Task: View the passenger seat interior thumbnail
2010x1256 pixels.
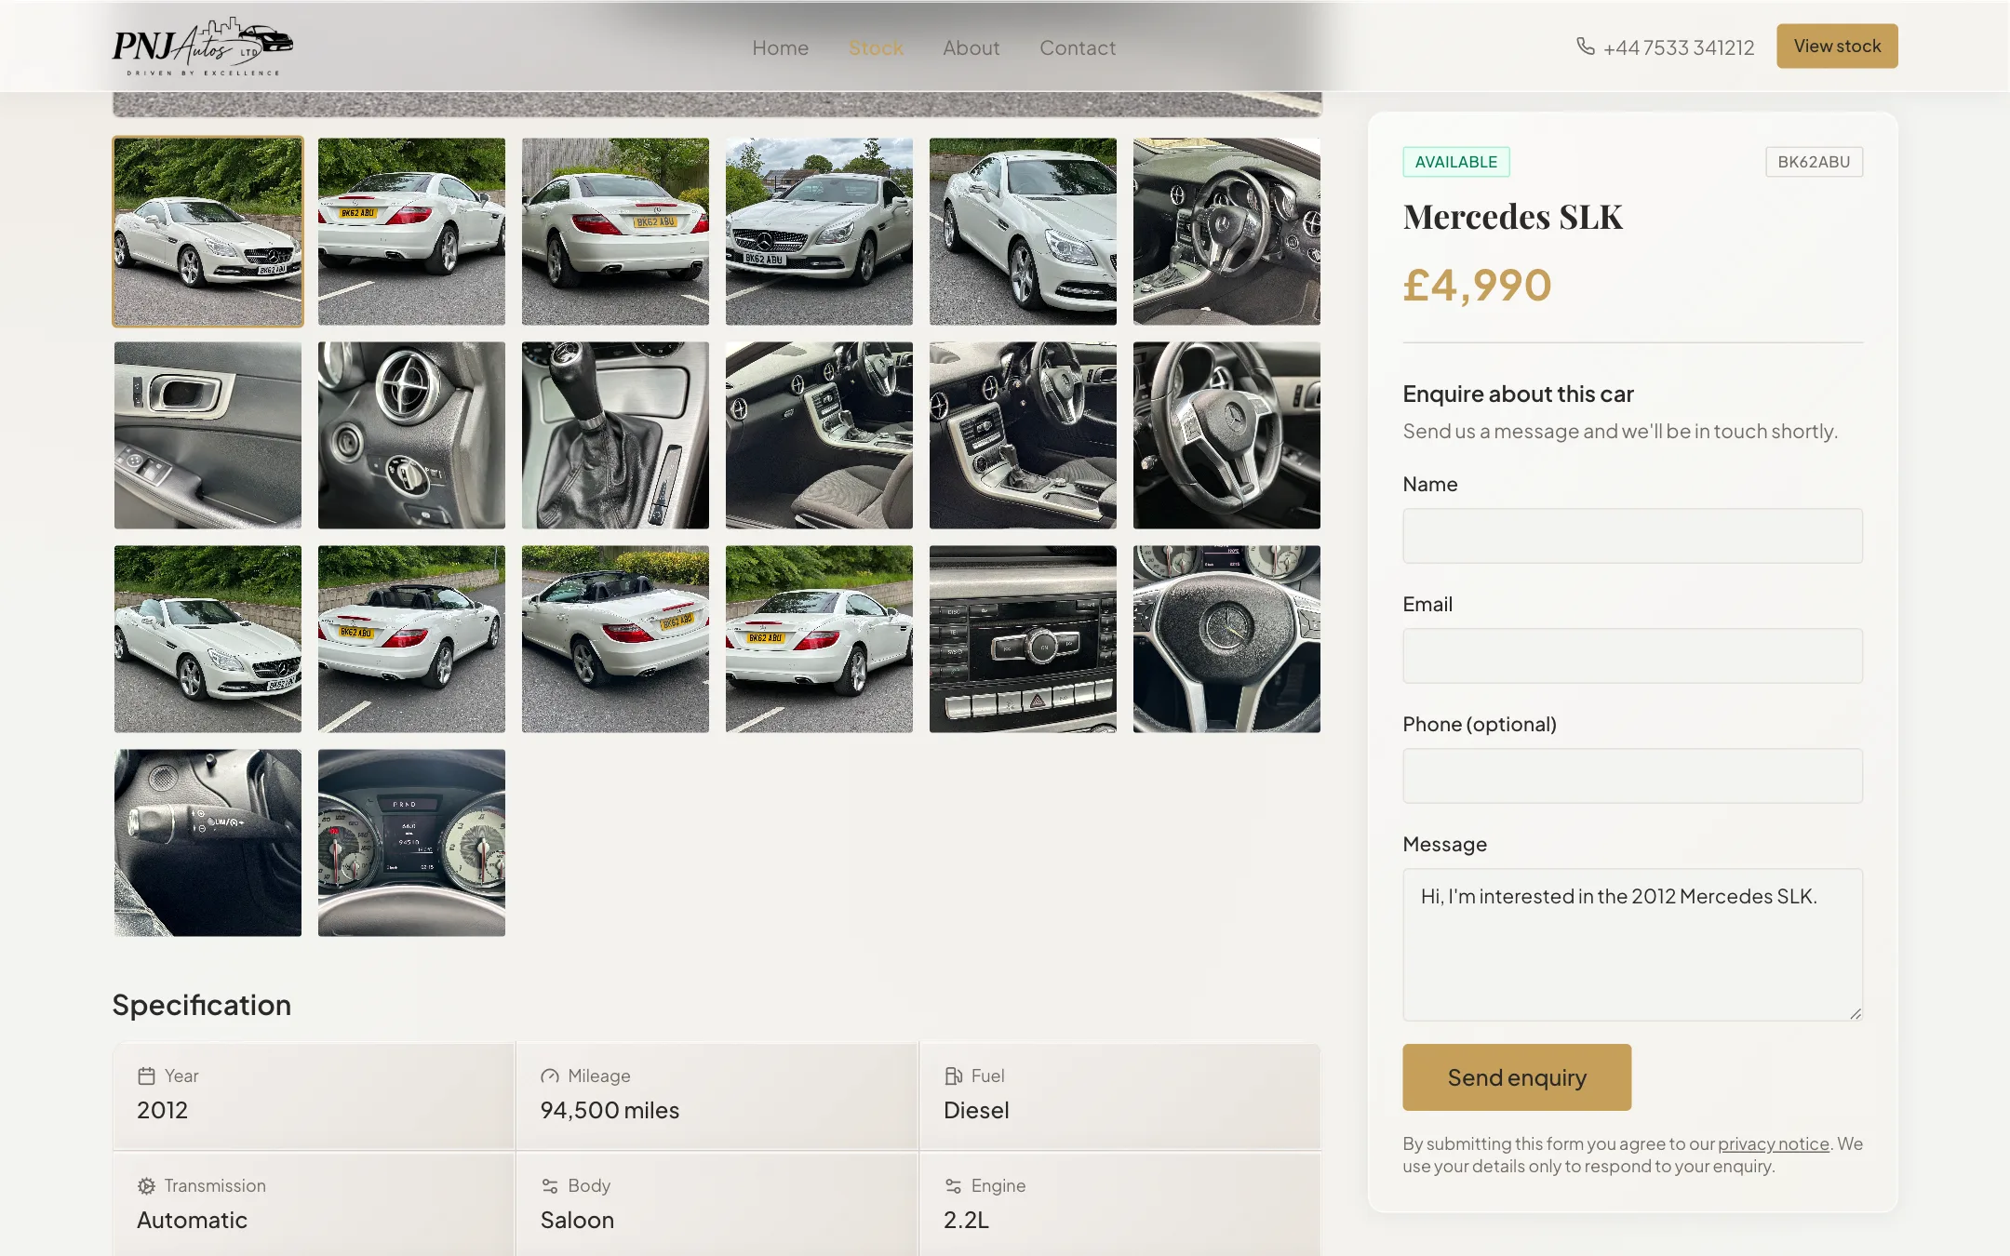Action: click(819, 435)
